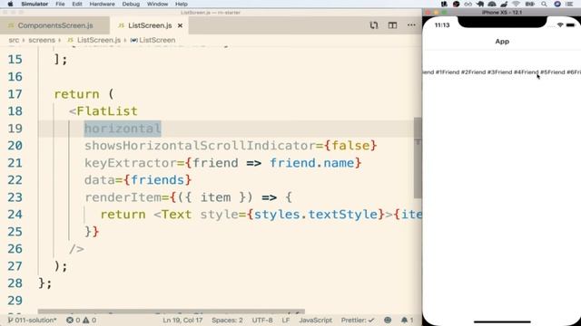Select the ListScreen.js editor tab
Viewport: 581px width, 326px height.
[x=150, y=25]
